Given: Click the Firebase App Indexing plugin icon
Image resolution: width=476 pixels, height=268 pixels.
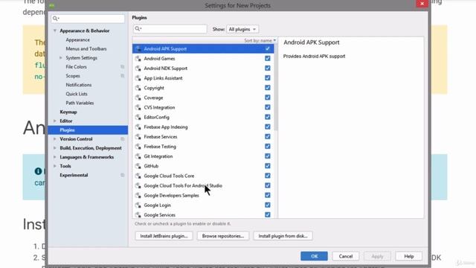Looking at the screenshot, I should [138, 127].
